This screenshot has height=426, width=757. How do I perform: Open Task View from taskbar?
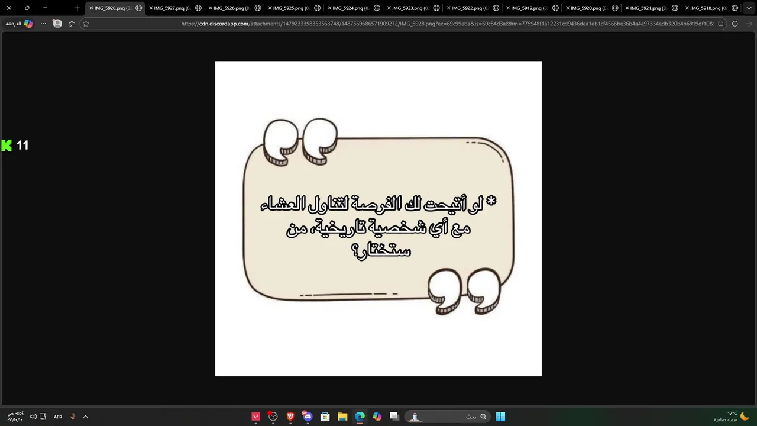394,417
